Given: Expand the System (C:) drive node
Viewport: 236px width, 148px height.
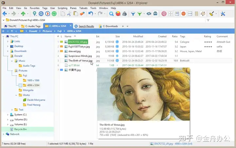Looking at the screenshot, I should point(8,115).
